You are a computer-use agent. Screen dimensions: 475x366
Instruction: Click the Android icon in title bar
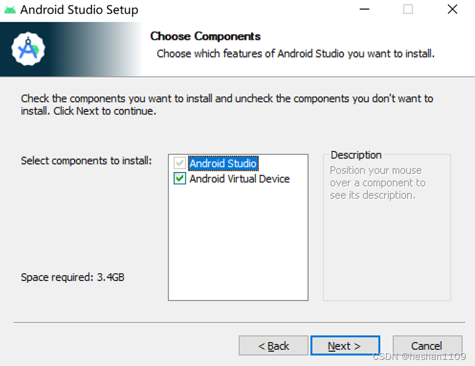[x=9, y=10]
